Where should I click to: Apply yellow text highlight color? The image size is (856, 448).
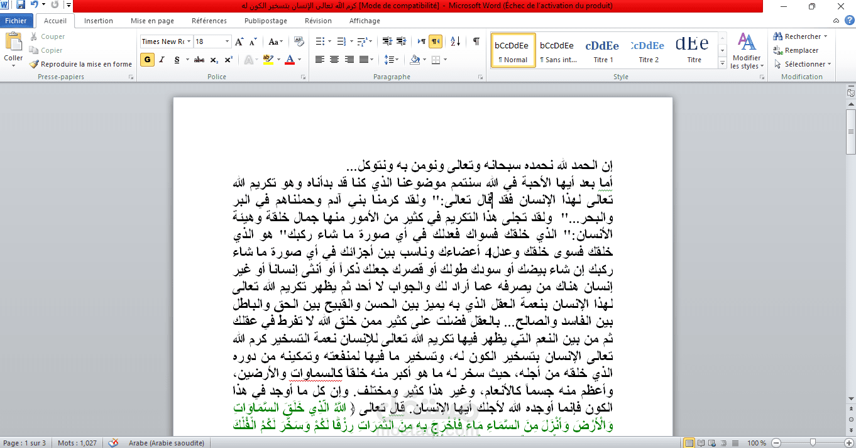(x=268, y=60)
